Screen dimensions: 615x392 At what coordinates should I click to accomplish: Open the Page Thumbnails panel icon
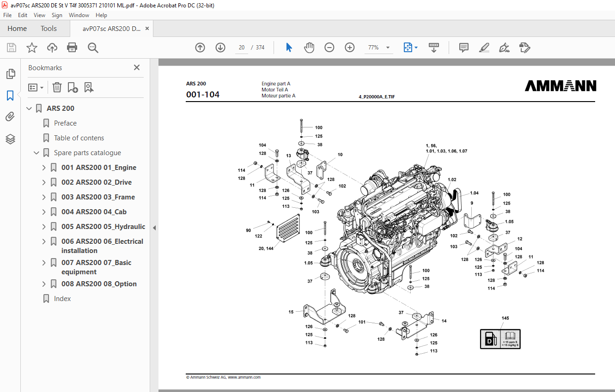(10, 74)
